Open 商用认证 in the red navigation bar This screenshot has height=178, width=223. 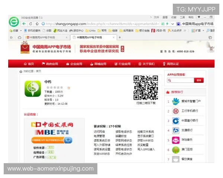(171, 64)
